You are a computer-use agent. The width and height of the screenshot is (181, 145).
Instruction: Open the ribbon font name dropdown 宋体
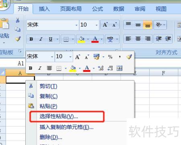(76, 25)
